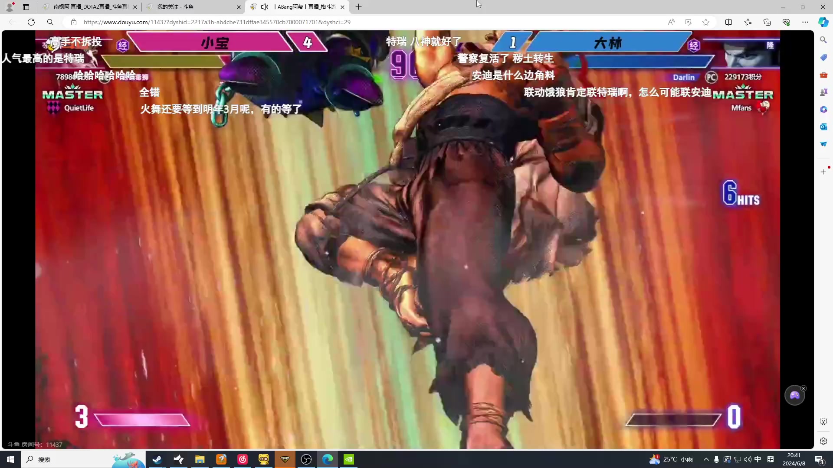This screenshot has width=833, height=468.
Task: Click the search magnifier in toolbar
Action: 50,22
